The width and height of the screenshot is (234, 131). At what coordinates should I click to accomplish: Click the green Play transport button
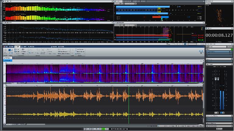click(x=103, y=129)
